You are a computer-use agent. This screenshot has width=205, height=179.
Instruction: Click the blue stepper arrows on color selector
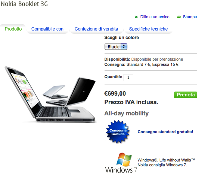pyautogui.click(x=124, y=47)
